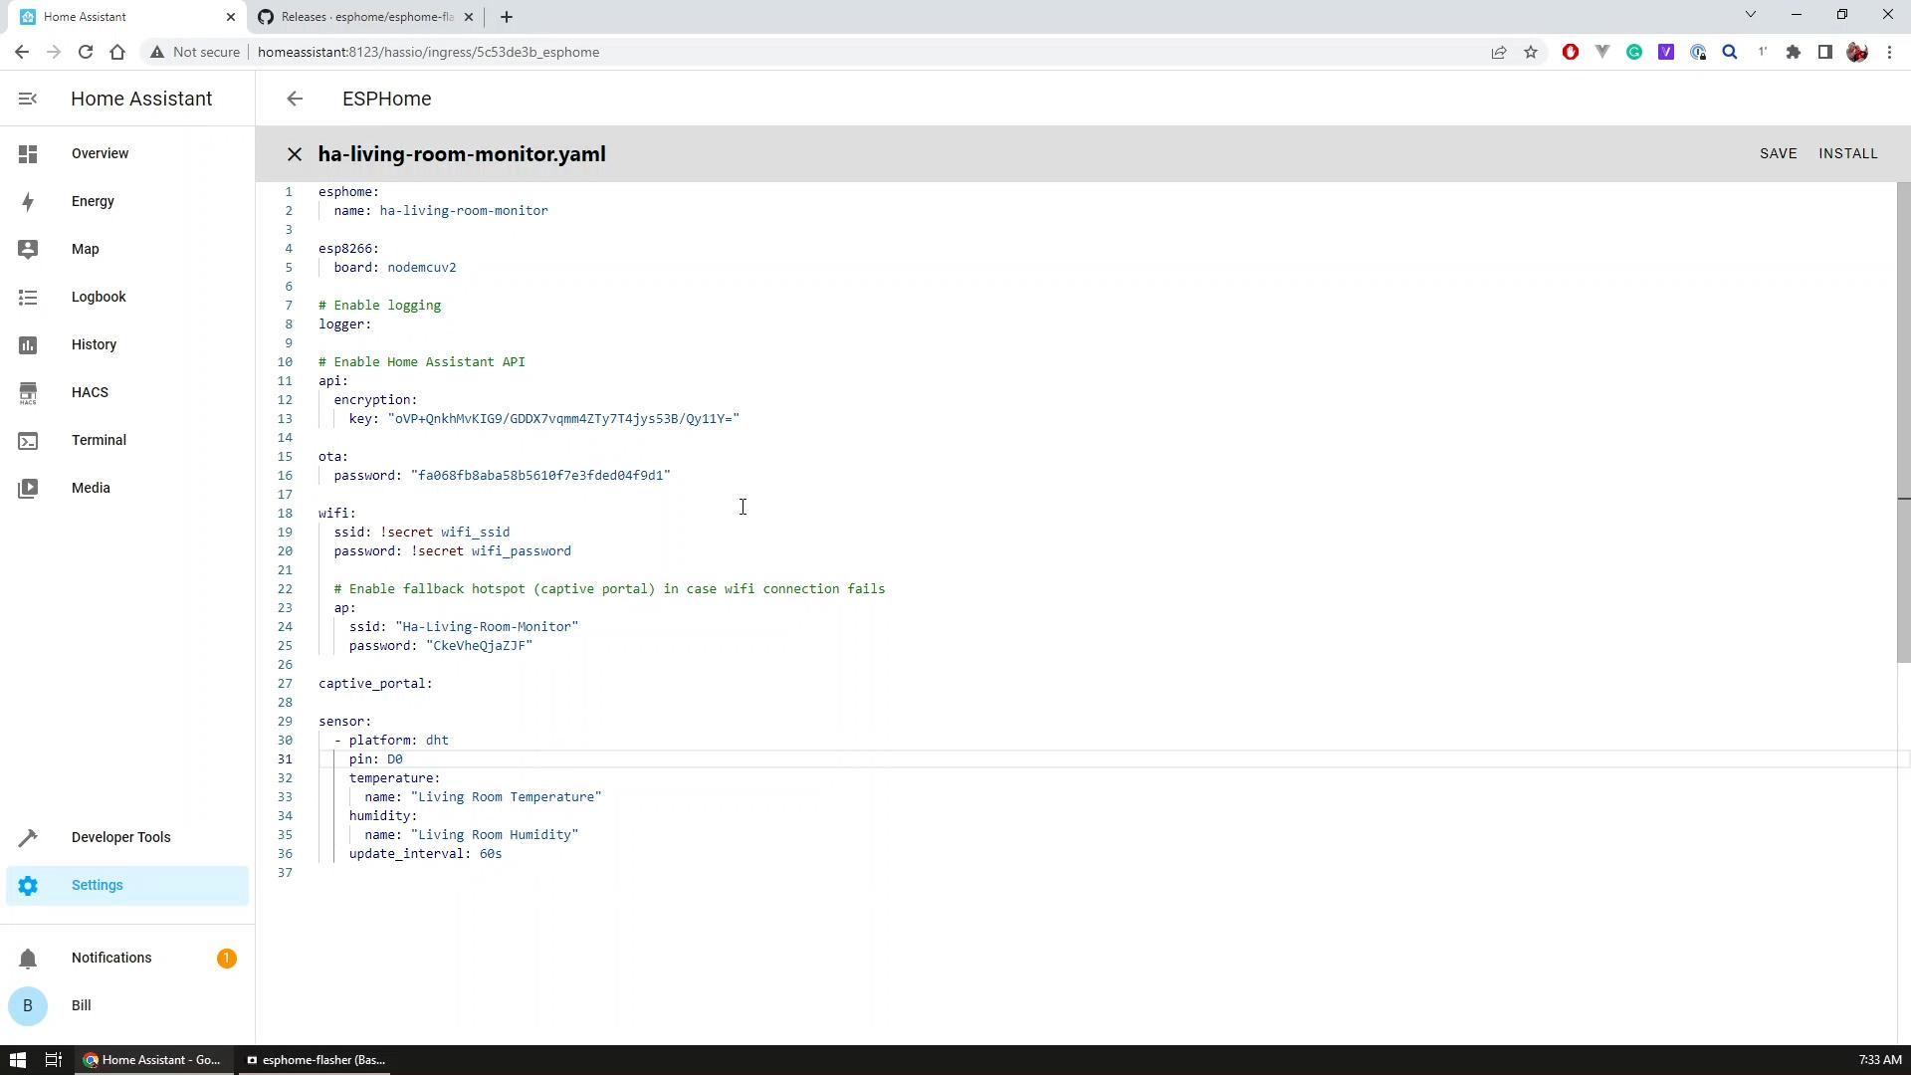The width and height of the screenshot is (1911, 1075).
Task: Open the Terminal sidebar item
Action: (99, 441)
